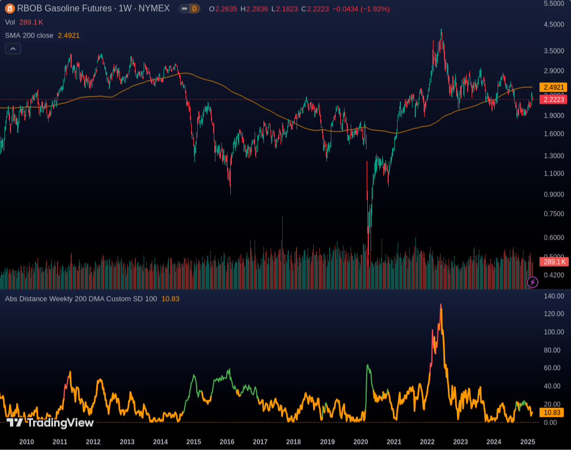This screenshot has height=450, width=571.
Task: Click the 2019 label on time axis
Action: click(x=327, y=442)
